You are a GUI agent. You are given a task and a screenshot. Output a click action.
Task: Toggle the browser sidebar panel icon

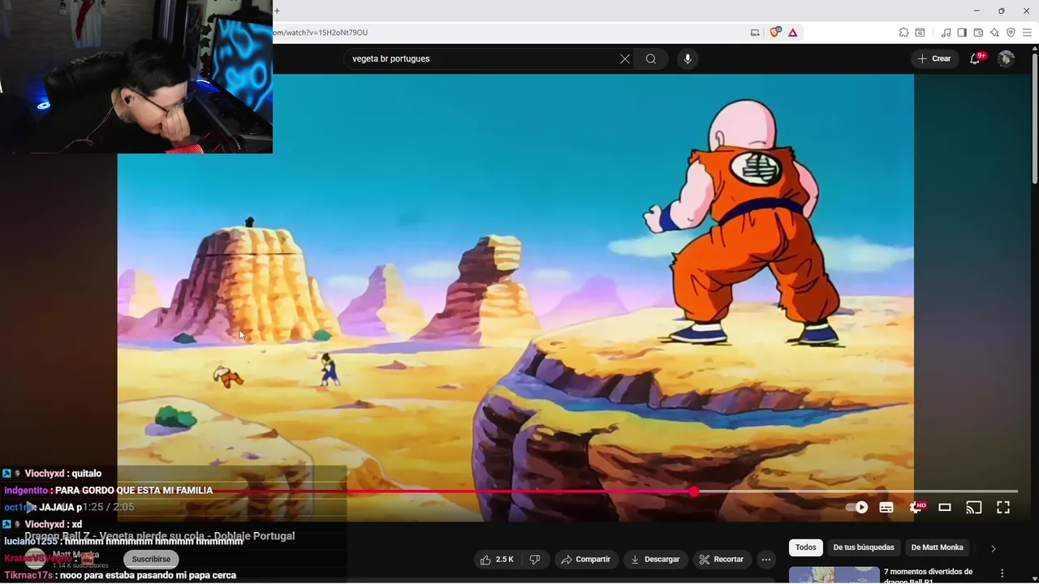[x=962, y=32]
